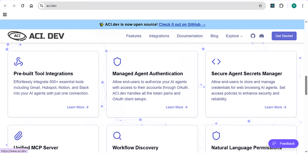Viewport: 308px width, 153px height.
Task: Click the webhook icon on Pre-built Tool Integrations
Action: click(x=18, y=62)
